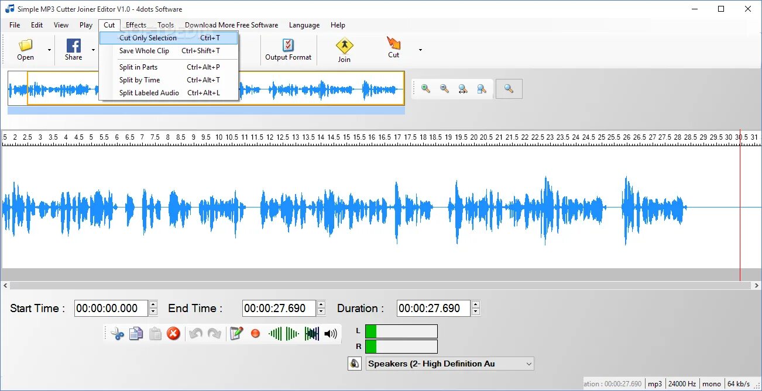Click the overview waveform thumbnail
762x391 pixels.
click(x=206, y=89)
